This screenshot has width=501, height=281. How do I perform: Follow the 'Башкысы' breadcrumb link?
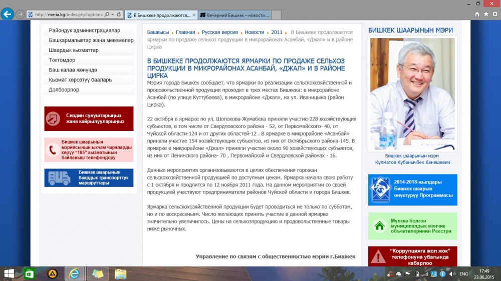pos(158,32)
